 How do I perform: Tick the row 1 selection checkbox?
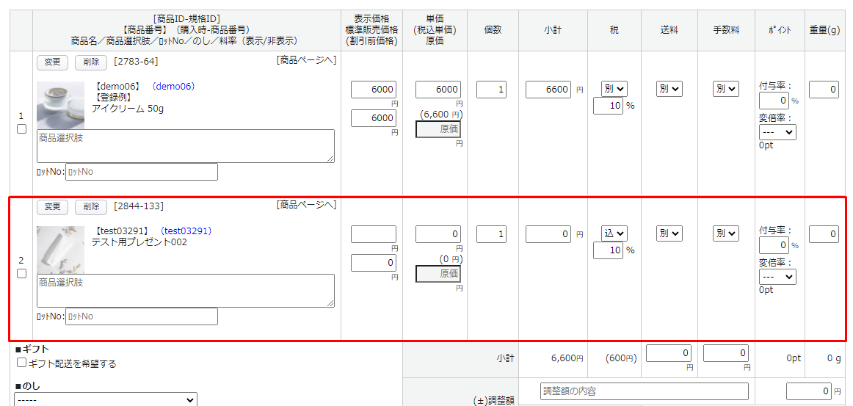(22, 129)
